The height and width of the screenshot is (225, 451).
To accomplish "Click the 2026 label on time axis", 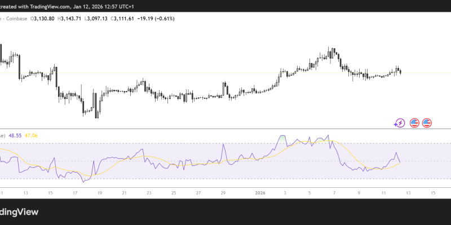I will [260, 192].
